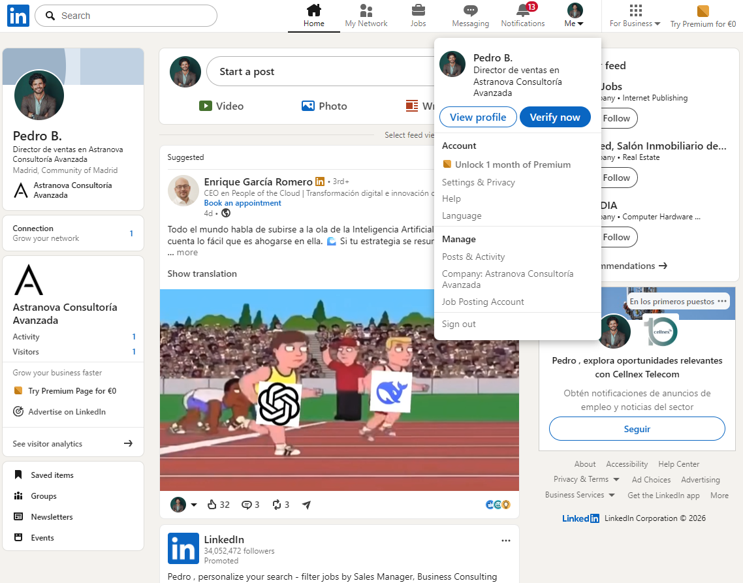Click the Cellnex logo in ad

pos(661,331)
